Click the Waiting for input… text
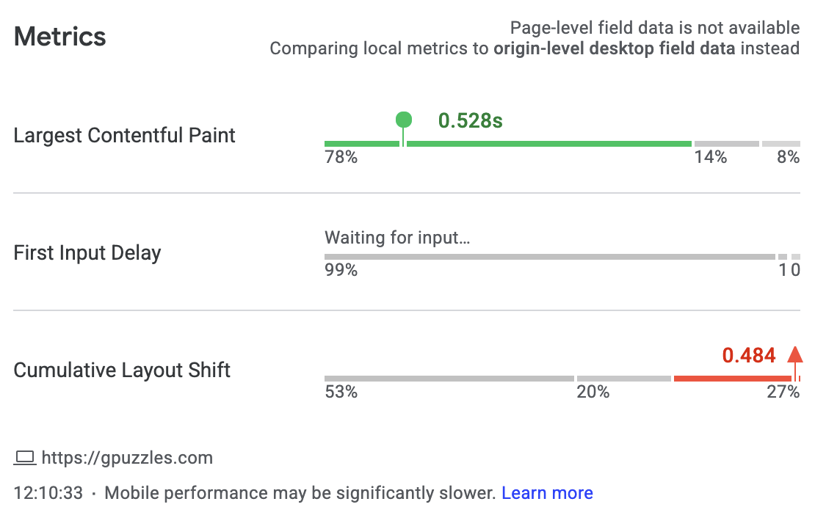This screenshot has height=518, width=815. click(x=396, y=238)
